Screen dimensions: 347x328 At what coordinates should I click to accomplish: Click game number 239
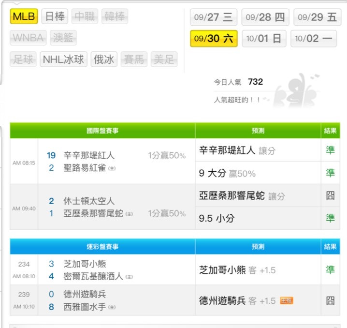(24, 295)
